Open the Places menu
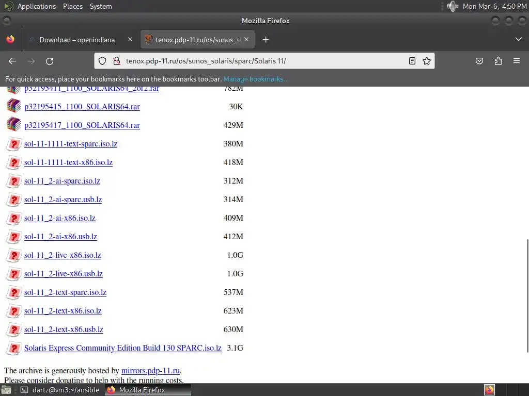 (x=73, y=6)
